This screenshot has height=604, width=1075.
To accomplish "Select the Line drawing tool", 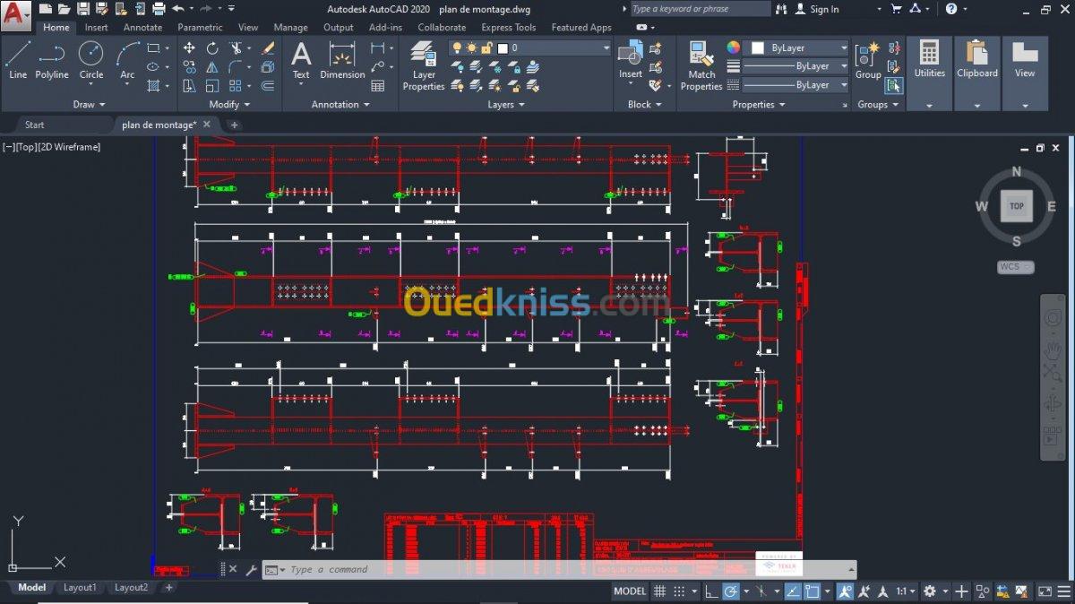I will tap(18, 59).
